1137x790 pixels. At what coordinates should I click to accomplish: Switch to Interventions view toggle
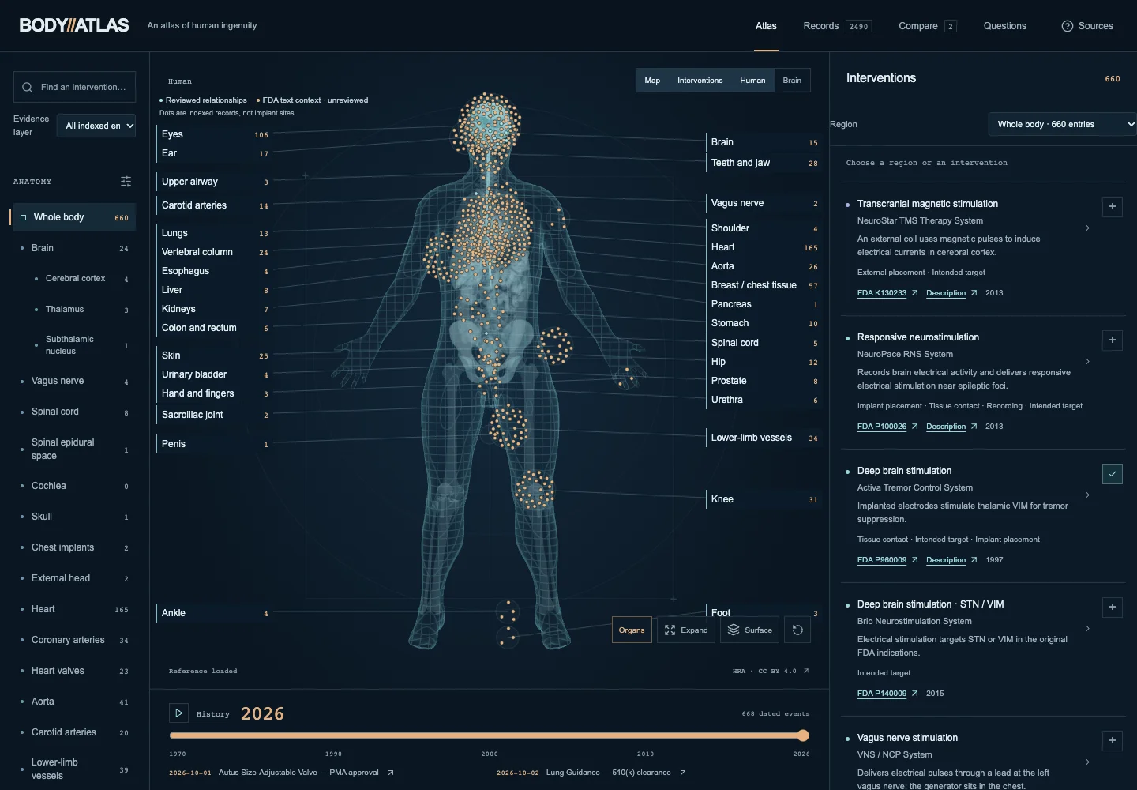pyautogui.click(x=700, y=81)
